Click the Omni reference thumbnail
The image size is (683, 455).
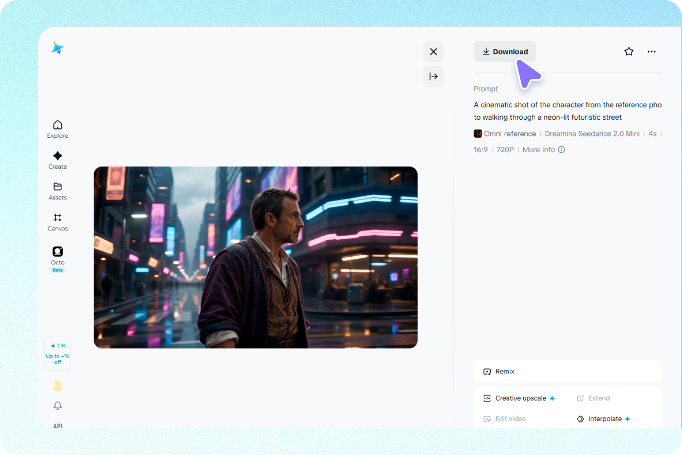[478, 134]
